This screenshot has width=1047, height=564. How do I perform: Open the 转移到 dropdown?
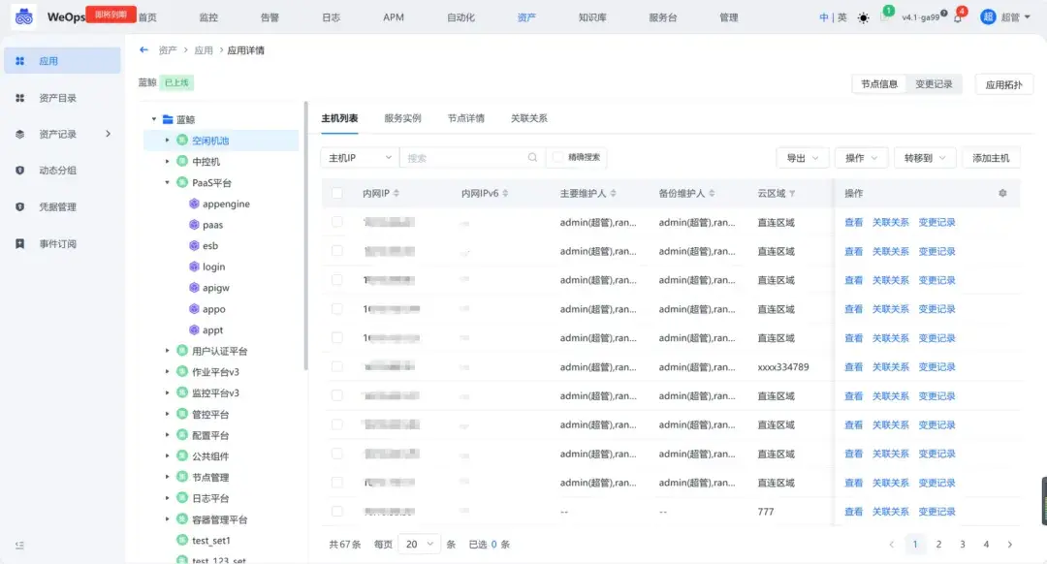(x=925, y=158)
